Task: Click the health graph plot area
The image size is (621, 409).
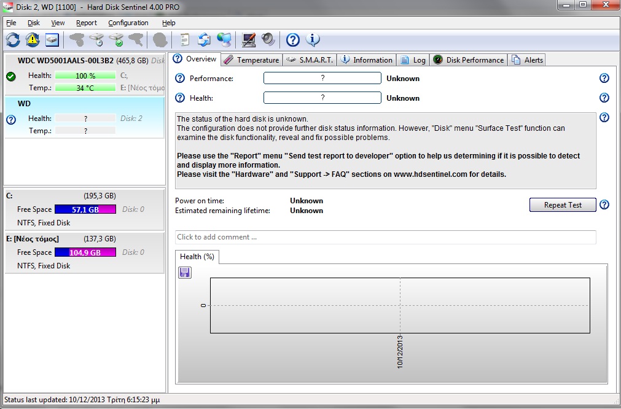Action: (x=400, y=305)
